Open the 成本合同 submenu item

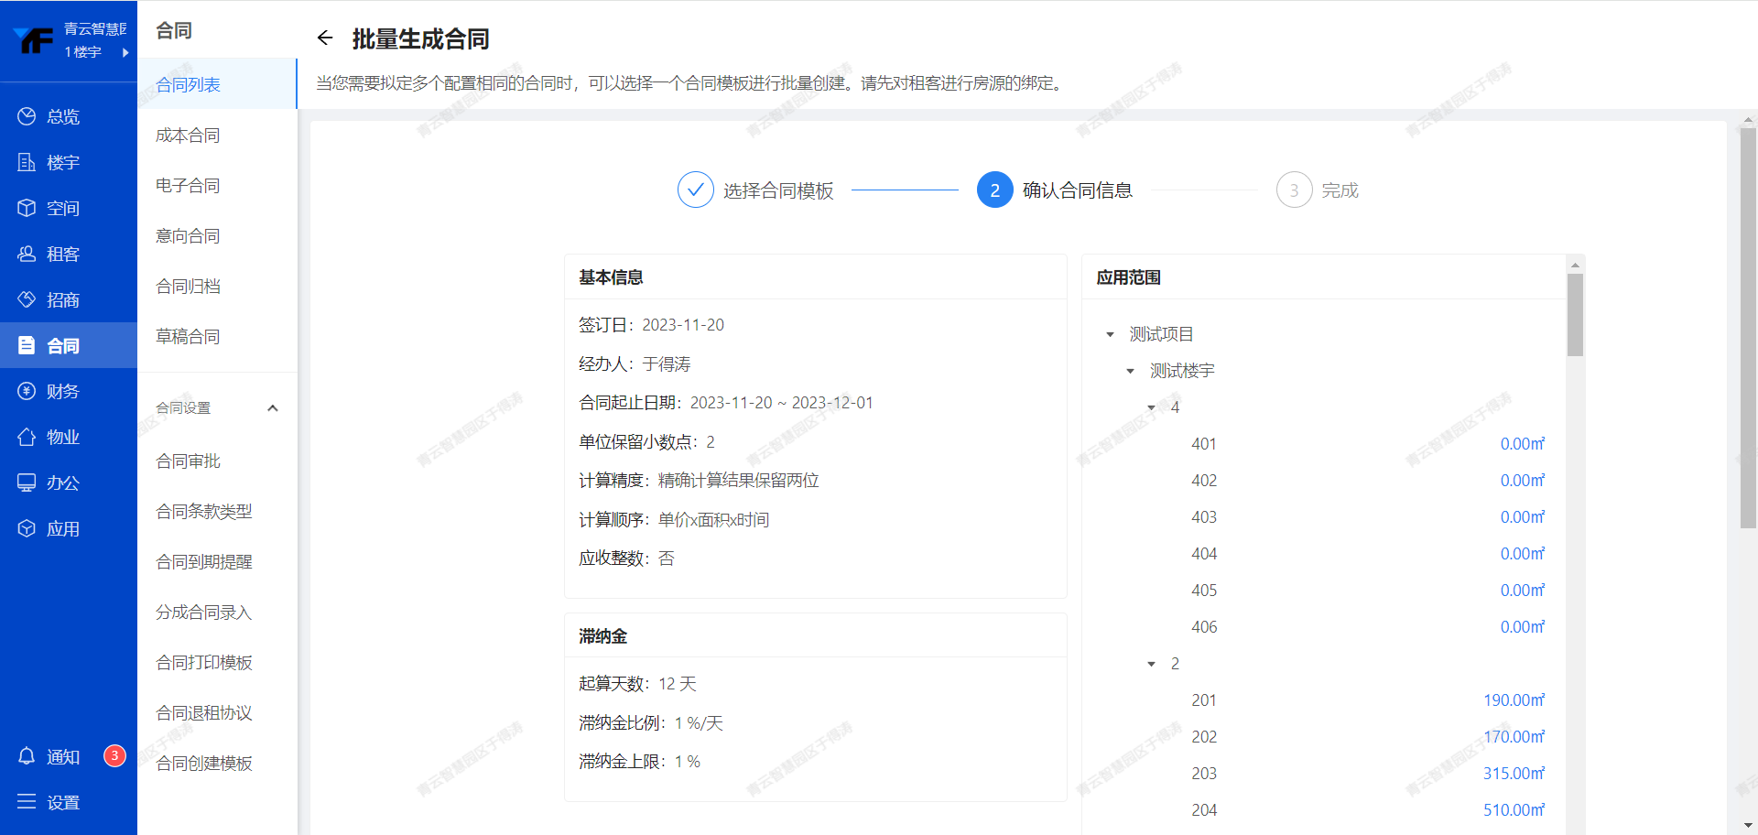(x=188, y=136)
